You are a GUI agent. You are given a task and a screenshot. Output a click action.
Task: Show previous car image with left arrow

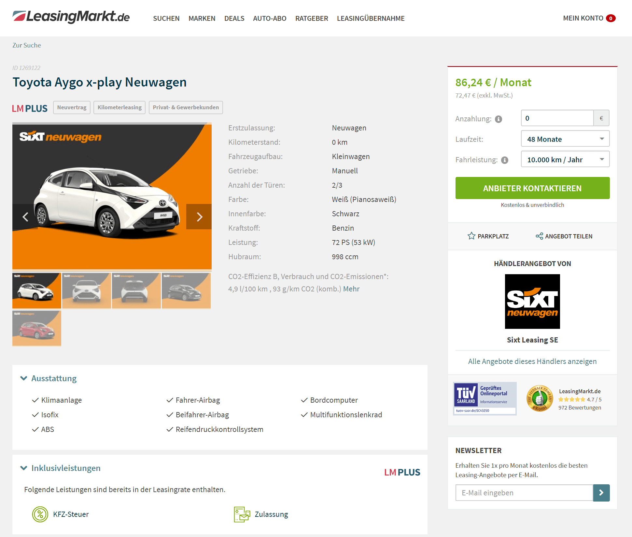tap(25, 217)
